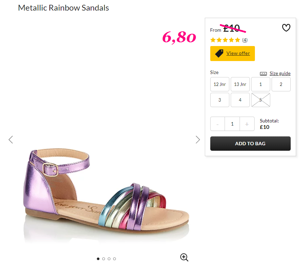Select size 12 Jnr
Screen dimensions: 305x267
pos(219,84)
